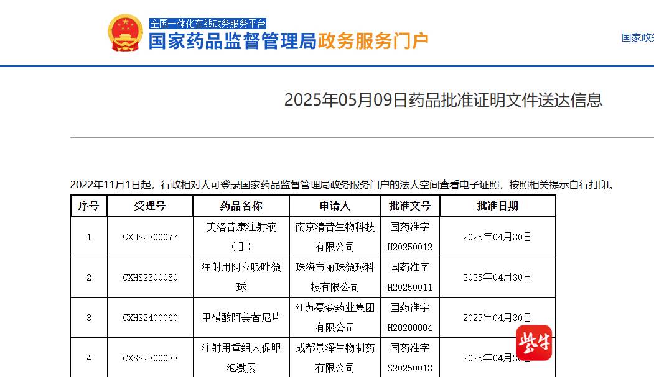This screenshot has height=377, width=654.
Task: Click the 批准日期 column header
Action: tap(497, 206)
